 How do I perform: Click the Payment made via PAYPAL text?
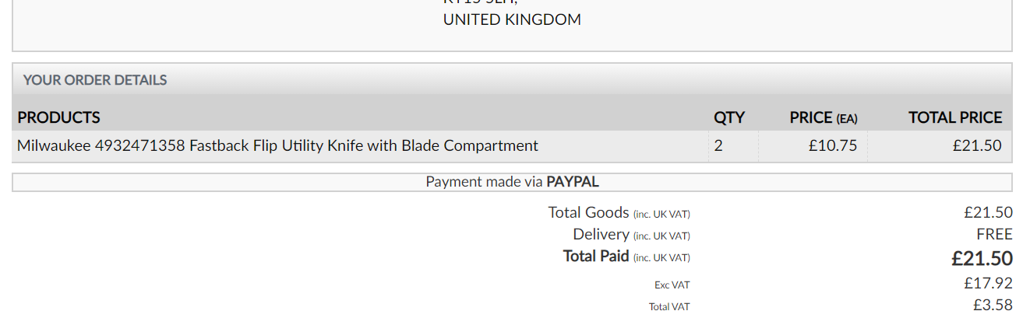pyautogui.click(x=512, y=182)
